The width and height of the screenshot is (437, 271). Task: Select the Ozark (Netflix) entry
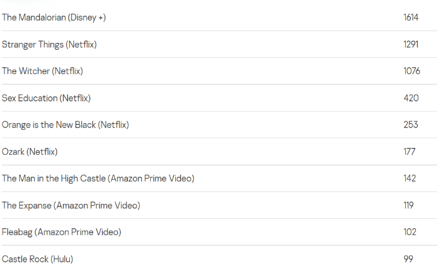(30, 151)
